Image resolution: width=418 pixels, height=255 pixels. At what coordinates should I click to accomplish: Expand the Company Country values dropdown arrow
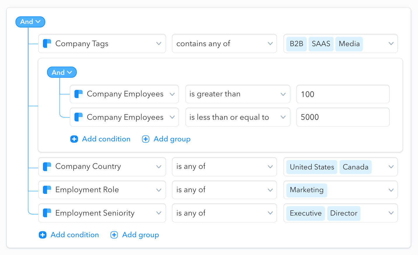click(391, 167)
